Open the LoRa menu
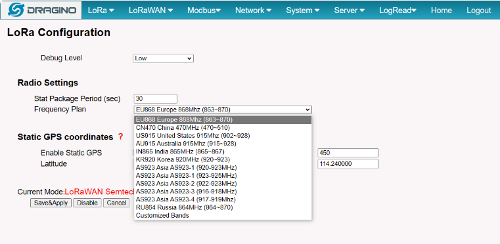The width and height of the screenshot is (500, 244). click(x=101, y=10)
